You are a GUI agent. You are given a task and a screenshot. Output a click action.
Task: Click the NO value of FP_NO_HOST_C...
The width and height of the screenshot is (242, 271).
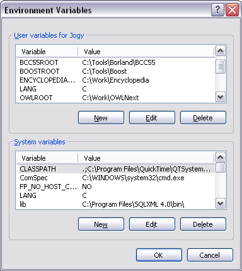(x=87, y=187)
